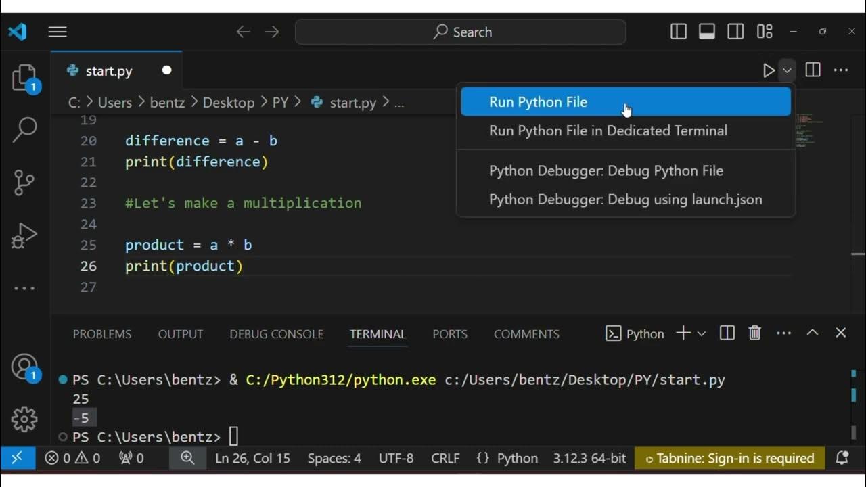
Task: Click the ports forwarded indicator showing 0
Action: [x=131, y=458]
